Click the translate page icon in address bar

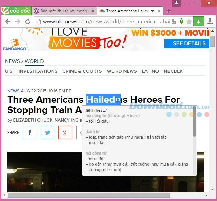[174, 21]
